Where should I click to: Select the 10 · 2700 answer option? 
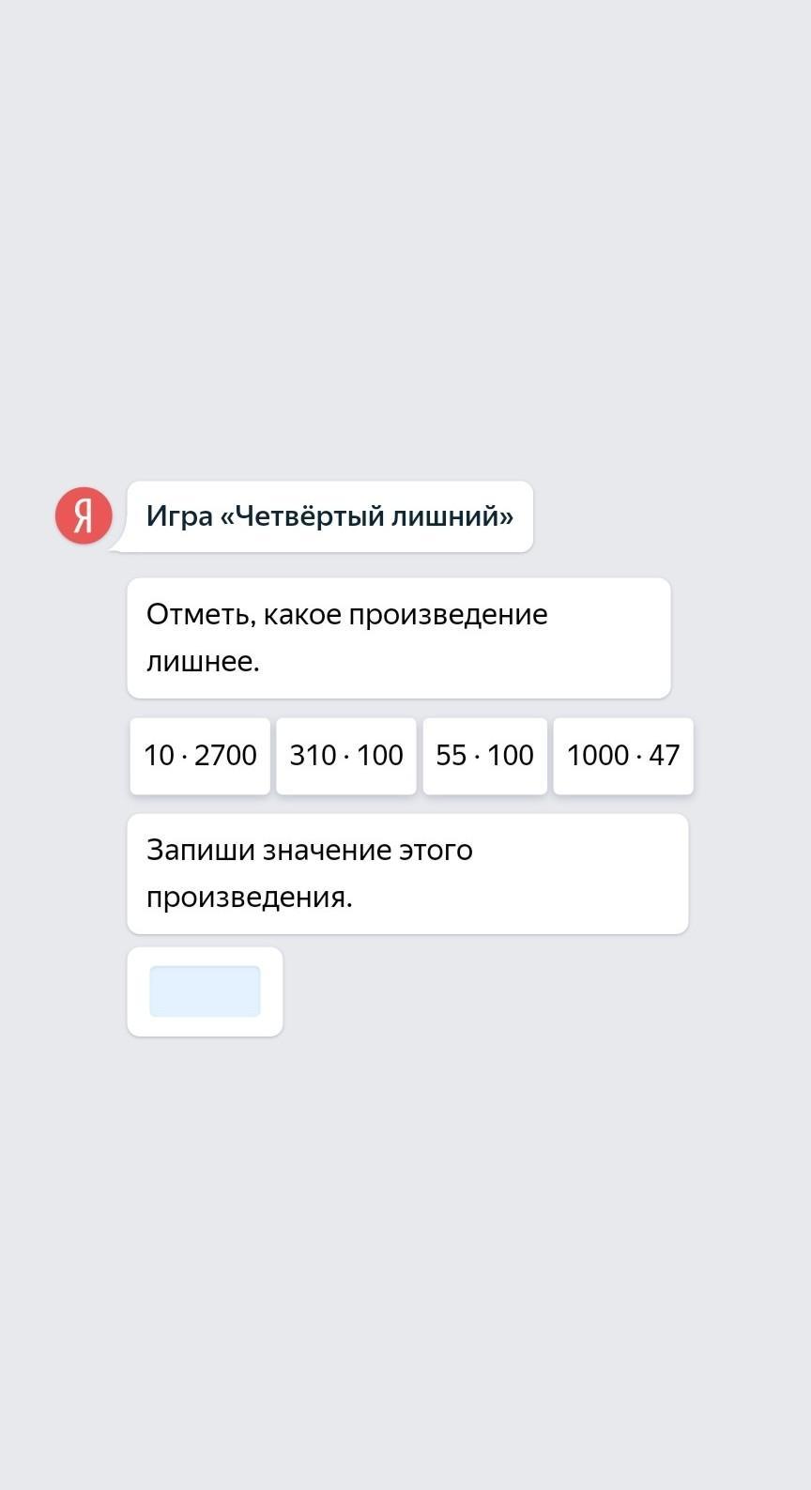pos(200,756)
